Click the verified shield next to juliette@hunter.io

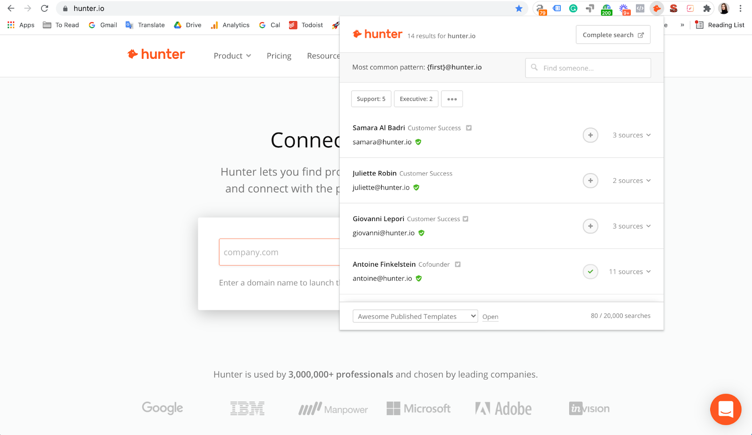click(x=416, y=188)
